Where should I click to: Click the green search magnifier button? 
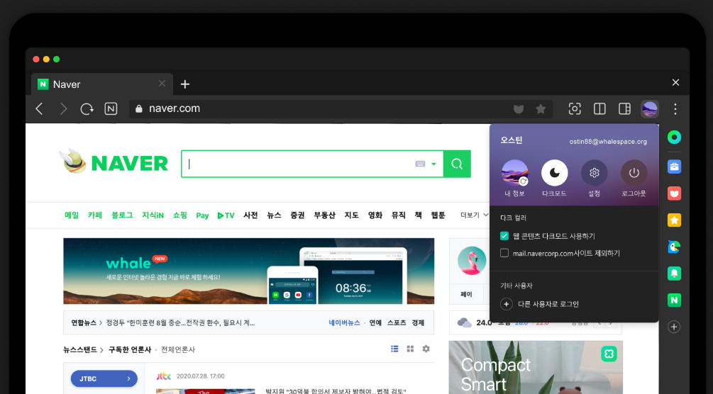coord(457,164)
